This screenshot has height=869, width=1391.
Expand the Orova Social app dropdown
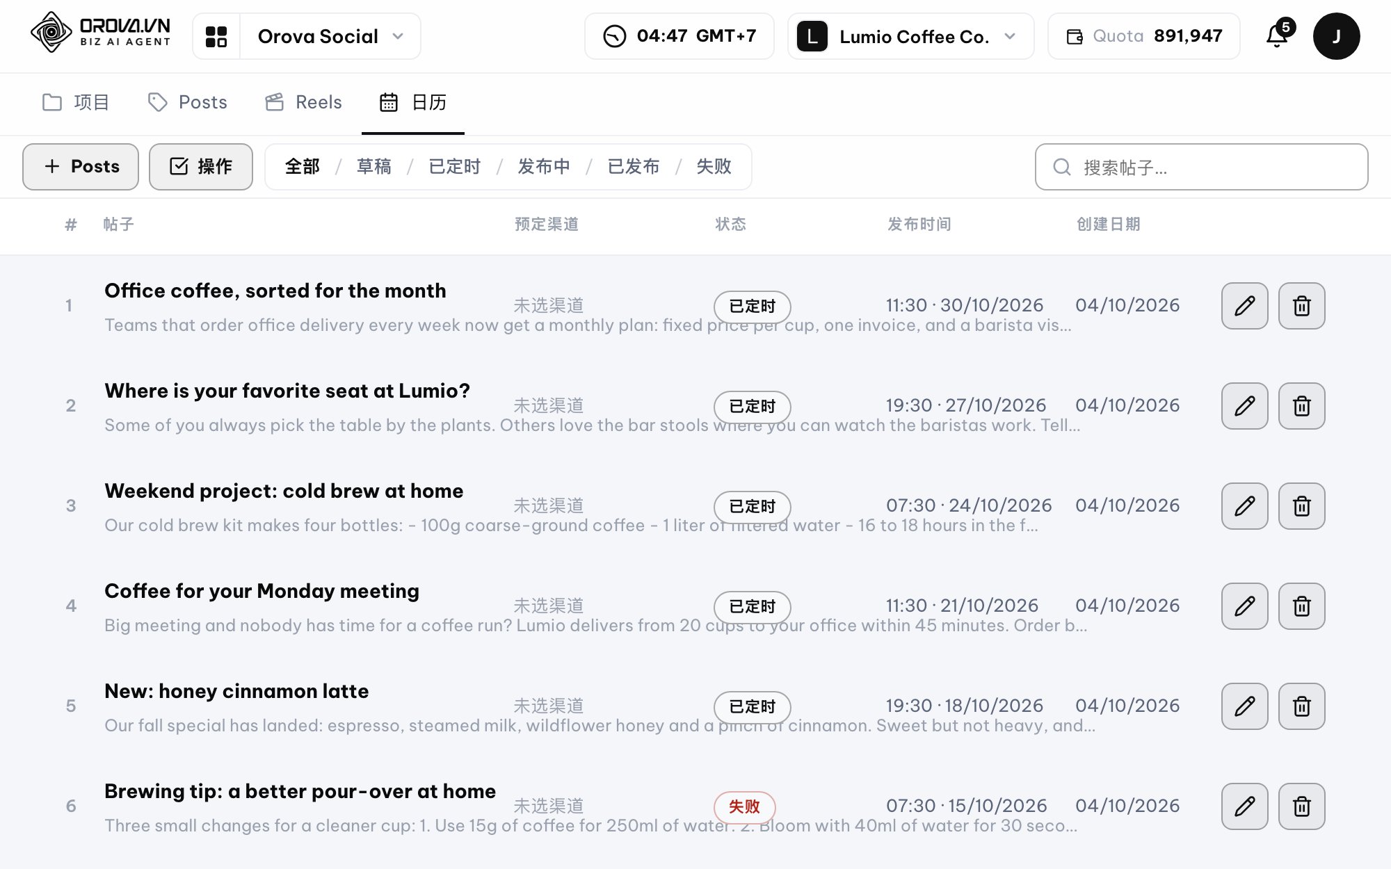point(330,36)
